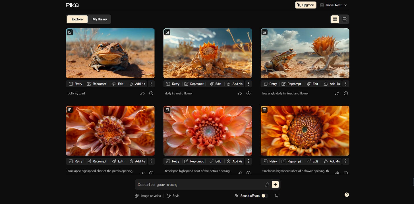This screenshot has width=414, height=204.
Task: Click the prompt copy icon in input bar
Action: [266, 184]
